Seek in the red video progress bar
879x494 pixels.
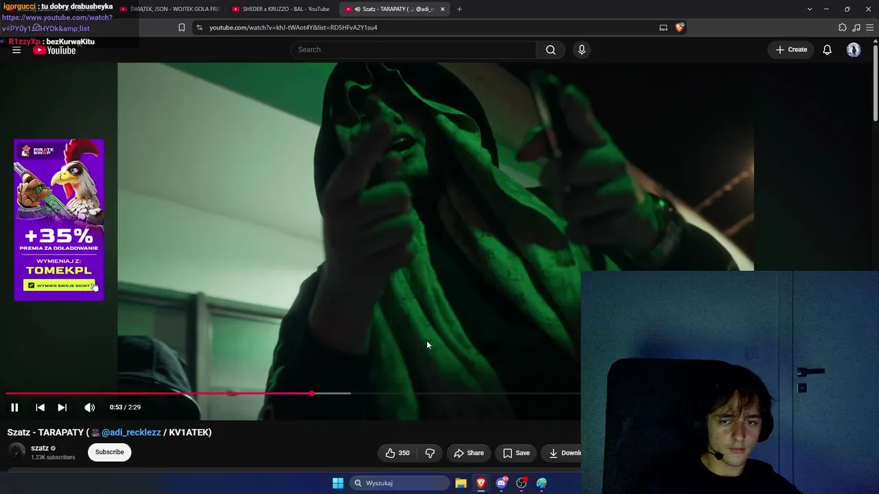159,393
